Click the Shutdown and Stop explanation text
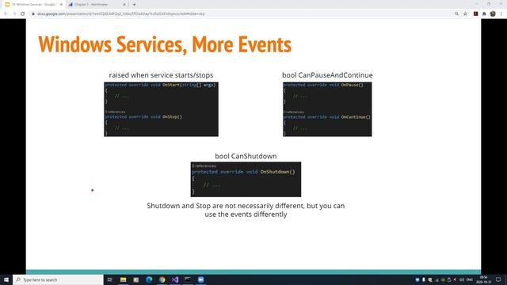This screenshot has height=285, width=507. tap(246, 210)
